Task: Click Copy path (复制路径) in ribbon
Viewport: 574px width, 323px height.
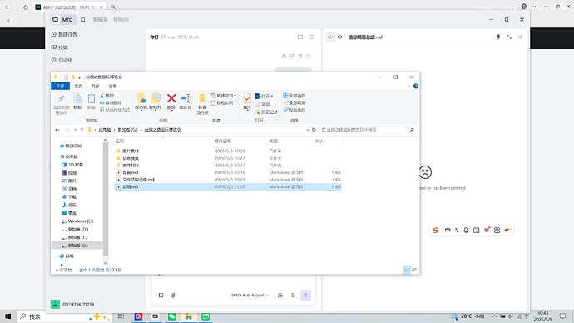Action: pos(111,103)
